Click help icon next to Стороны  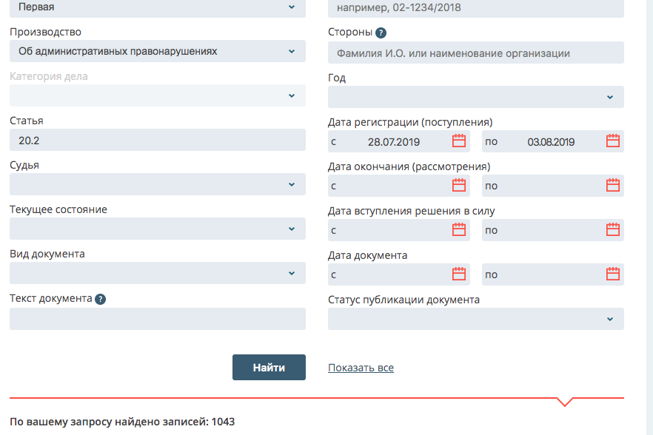[381, 33]
